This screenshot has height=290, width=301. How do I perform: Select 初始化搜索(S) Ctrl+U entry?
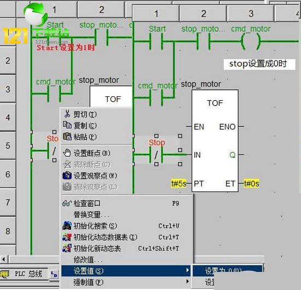coord(126,226)
